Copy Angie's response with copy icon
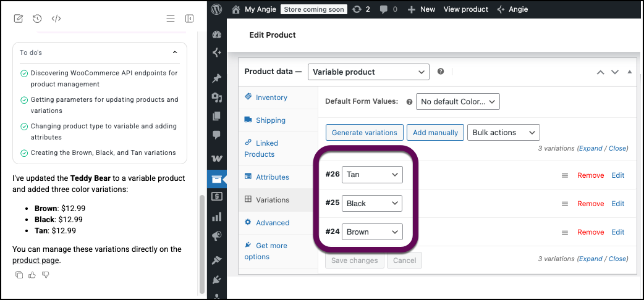The width and height of the screenshot is (644, 300). click(19, 275)
